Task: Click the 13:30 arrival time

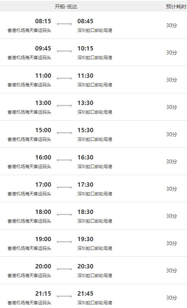Action: pyautogui.click(x=85, y=103)
